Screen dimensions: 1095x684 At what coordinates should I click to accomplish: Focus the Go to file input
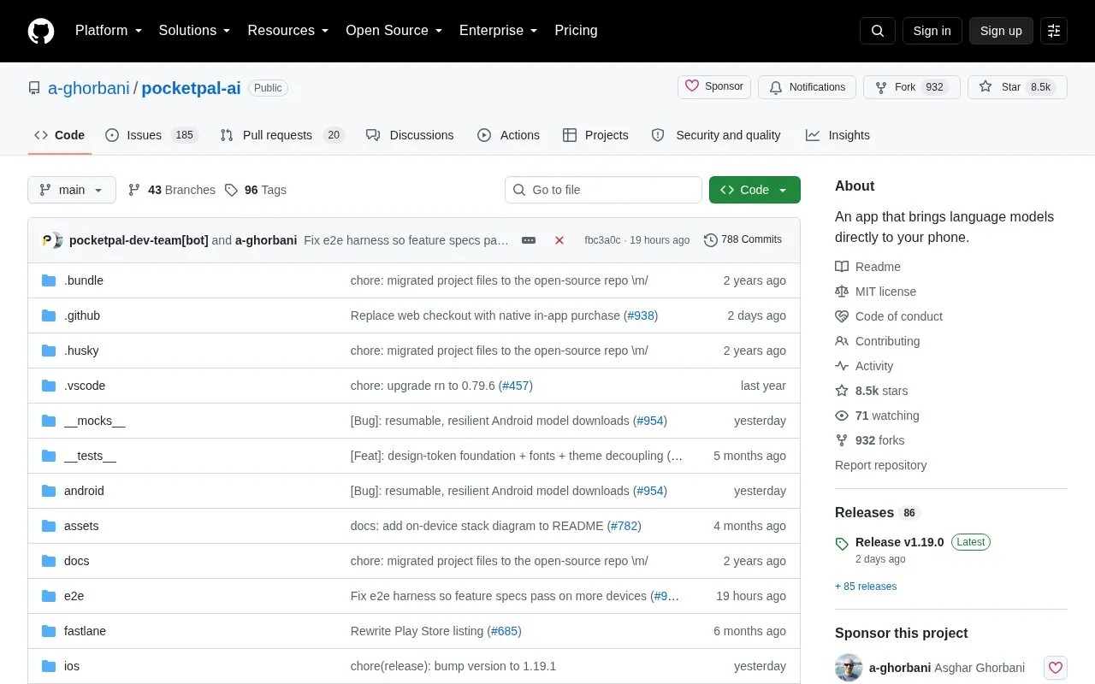603,190
